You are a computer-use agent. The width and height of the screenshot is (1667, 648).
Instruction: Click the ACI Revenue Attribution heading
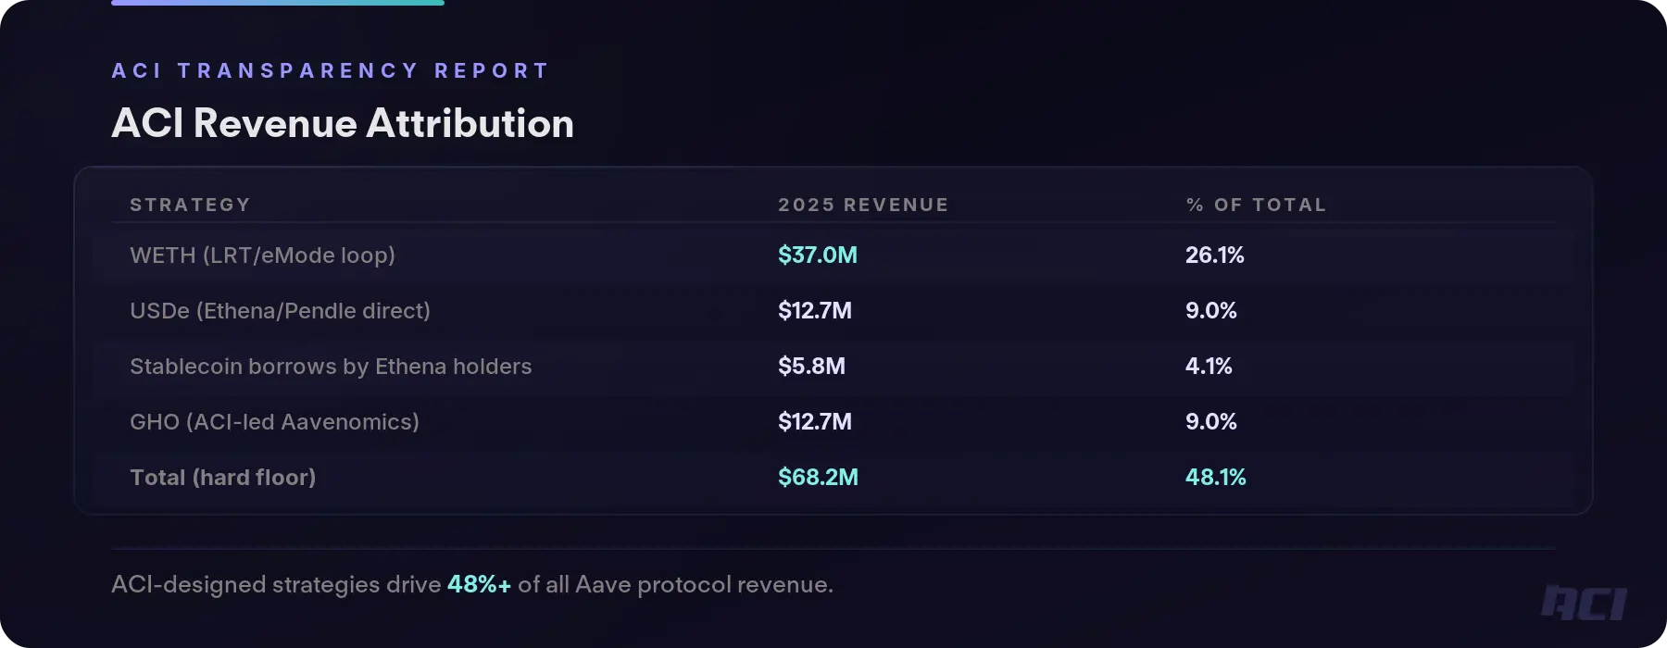coord(343,123)
